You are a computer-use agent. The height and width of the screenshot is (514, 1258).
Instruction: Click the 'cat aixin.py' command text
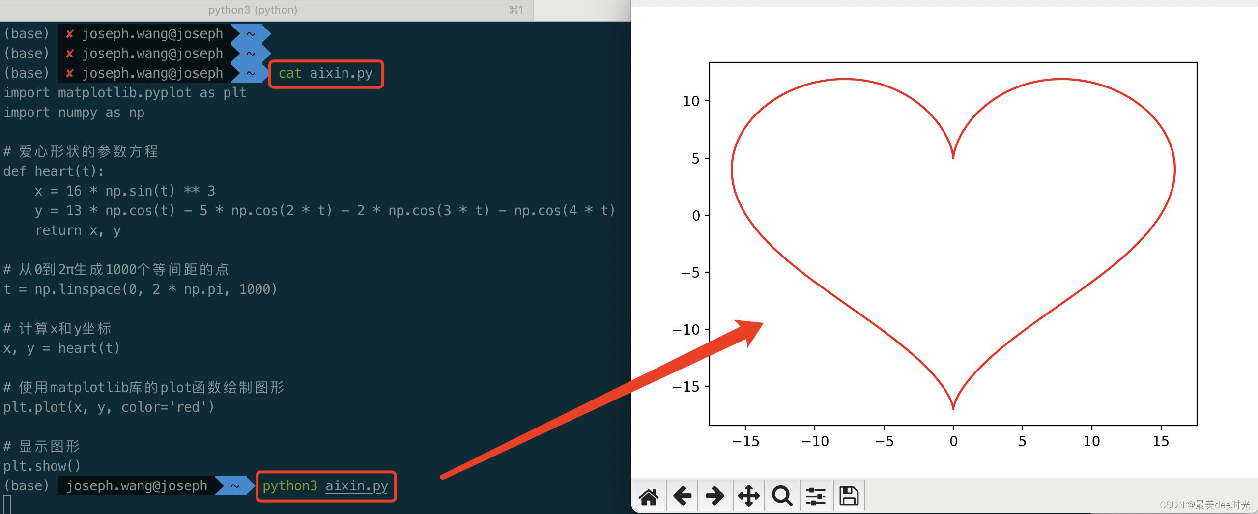pyautogui.click(x=325, y=73)
